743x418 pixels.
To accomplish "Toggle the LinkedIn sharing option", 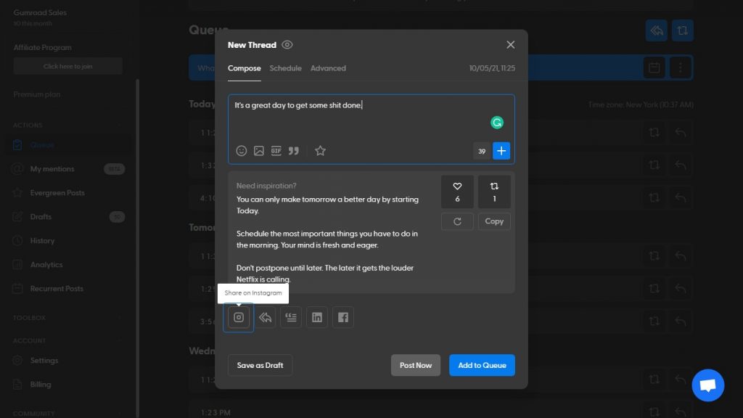I will pos(317,317).
